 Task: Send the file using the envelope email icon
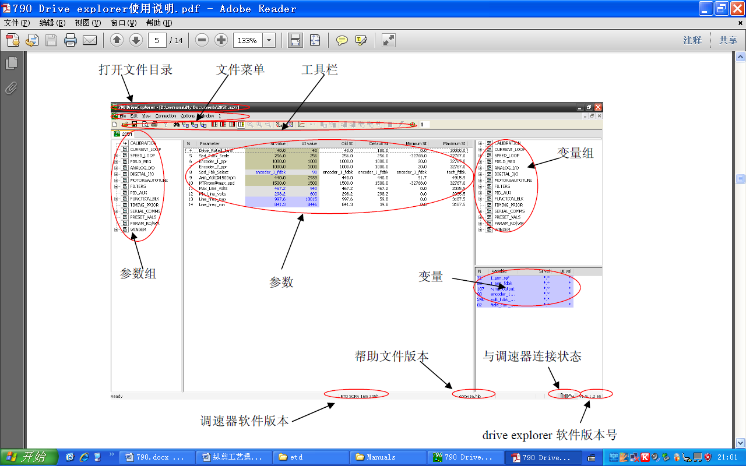pos(90,40)
